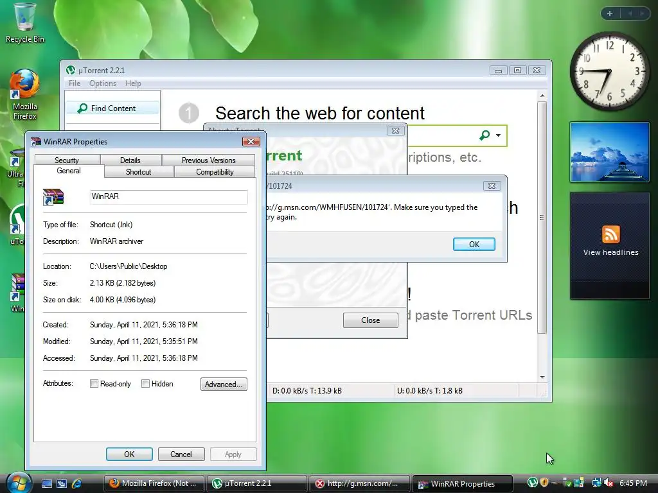
Task: Click the green search magnifier in µTorrent search box
Action: 485,135
